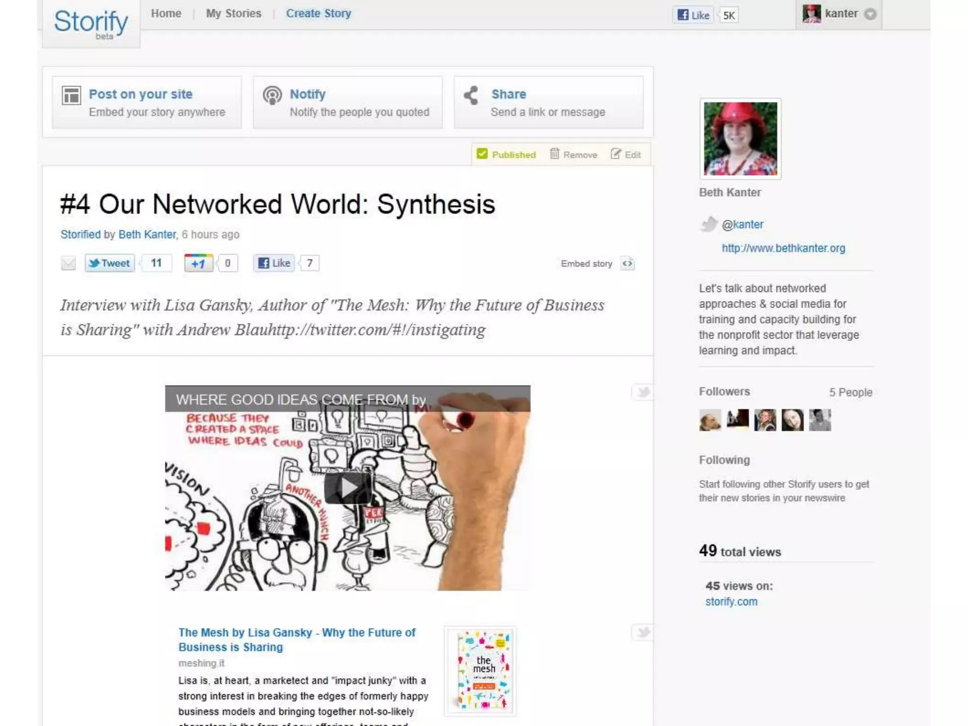The width and height of the screenshot is (968, 726).
Task: Go to Create Story tab
Action: pos(319,14)
